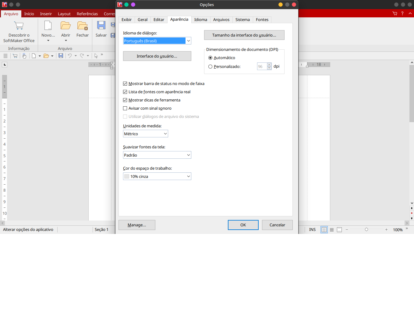Click the hamburger menu icon in quick toolbar

[5, 56]
